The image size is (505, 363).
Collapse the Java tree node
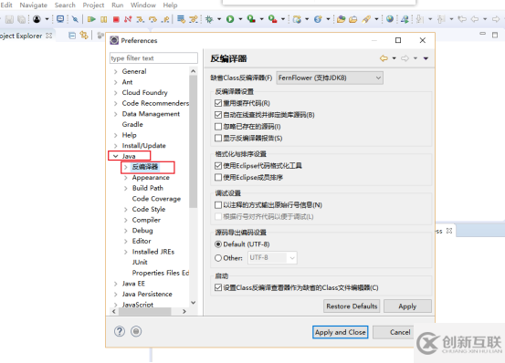[115, 156]
